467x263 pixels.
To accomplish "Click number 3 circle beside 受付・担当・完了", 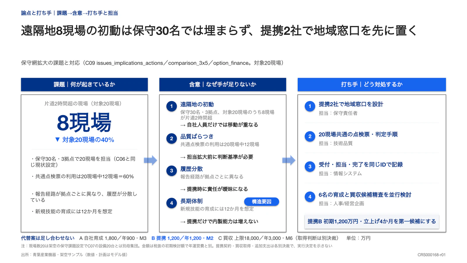I will pyautogui.click(x=310, y=167).
